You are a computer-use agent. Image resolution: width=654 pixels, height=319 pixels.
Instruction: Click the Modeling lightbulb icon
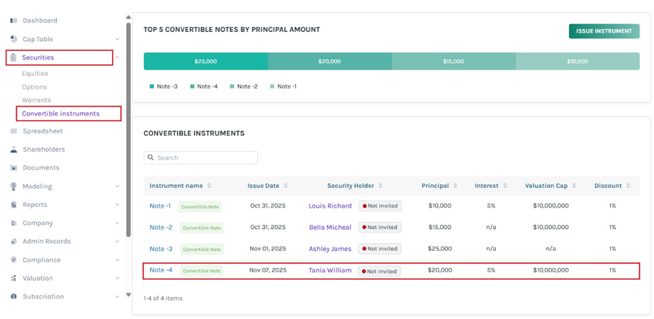coord(14,186)
